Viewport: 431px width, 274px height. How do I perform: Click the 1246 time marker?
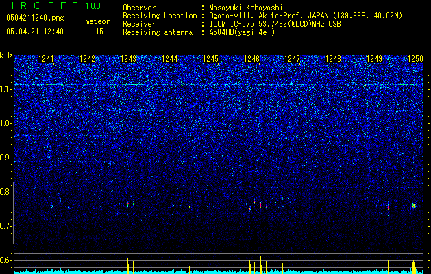pyautogui.click(x=251, y=58)
